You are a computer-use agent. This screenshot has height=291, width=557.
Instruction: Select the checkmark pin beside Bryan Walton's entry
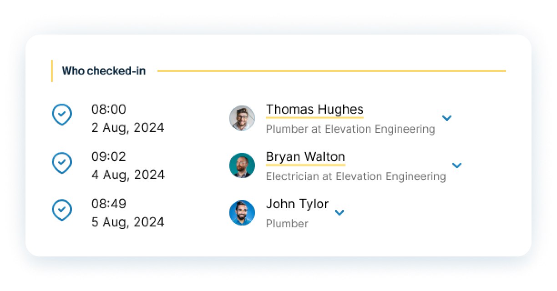pyautogui.click(x=62, y=162)
